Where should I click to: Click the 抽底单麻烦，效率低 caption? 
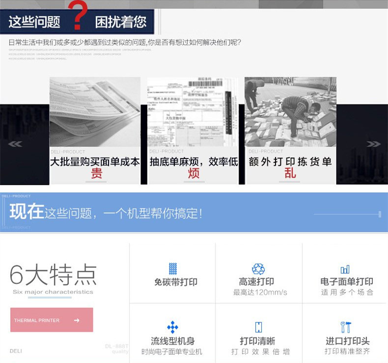pos(194,162)
